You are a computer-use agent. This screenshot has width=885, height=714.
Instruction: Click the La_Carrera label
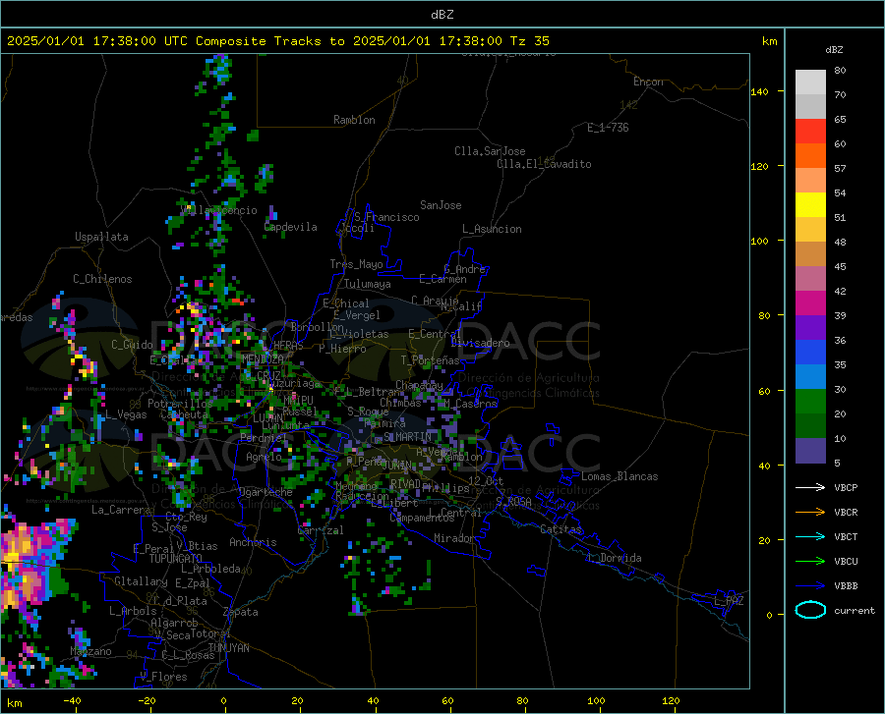coord(121,510)
